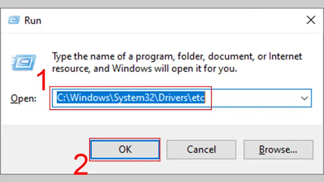Click the gray footer area left of OK
The height and width of the screenshot is (182, 324).
pos(45,149)
